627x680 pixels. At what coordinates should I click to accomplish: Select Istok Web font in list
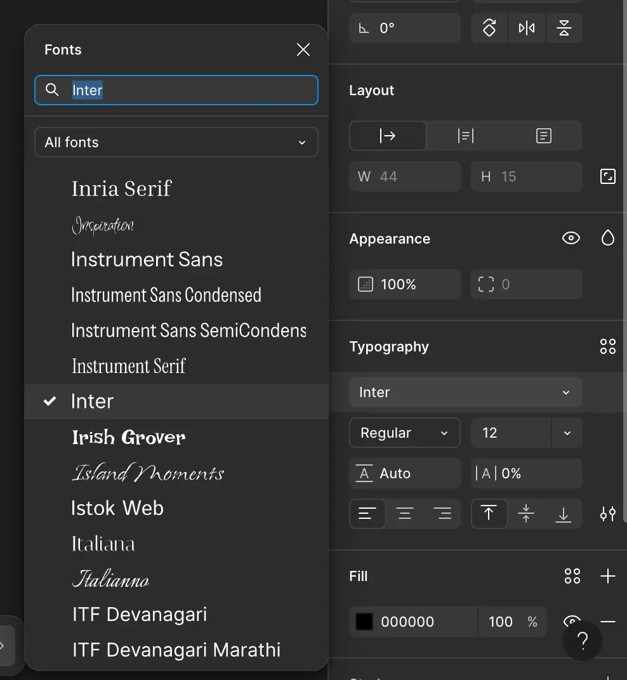coord(117,508)
